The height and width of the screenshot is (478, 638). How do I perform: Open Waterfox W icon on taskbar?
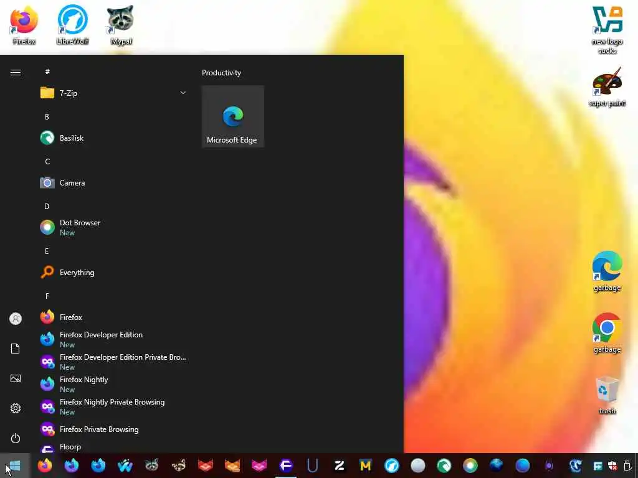[125, 466]
